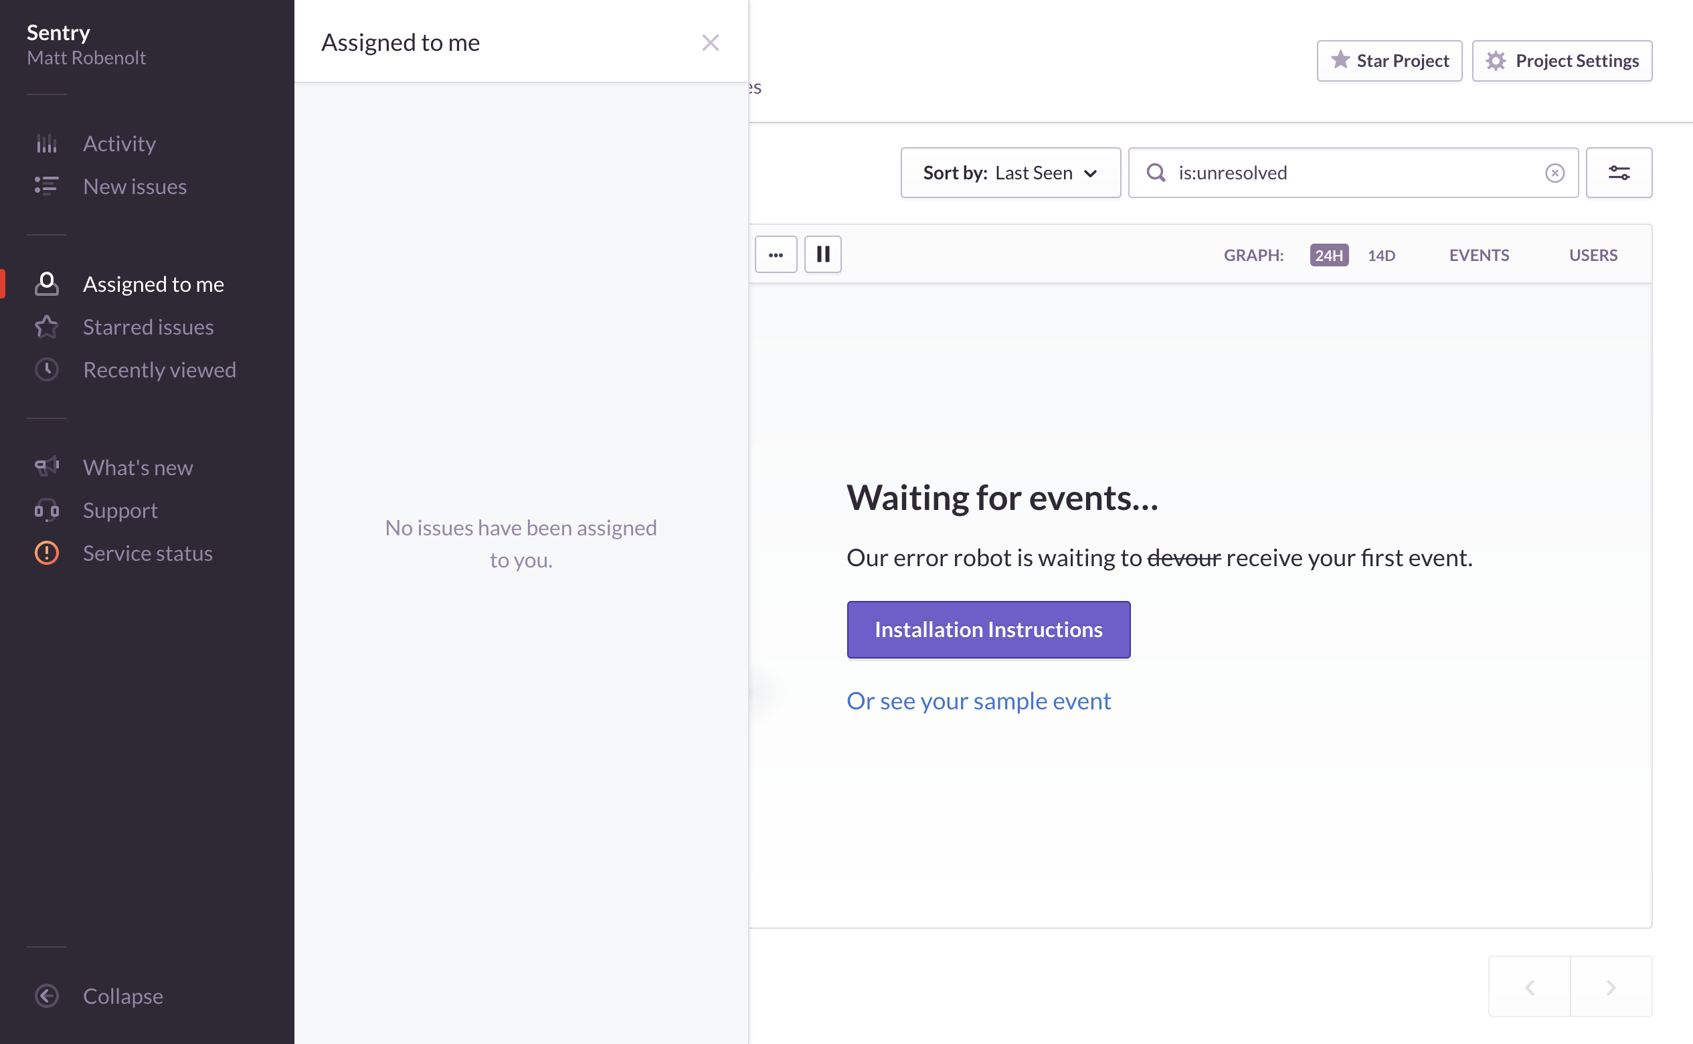Collapse the sidebar
The width and height of the screenshot is (1693, 1044).
point(122,996)
